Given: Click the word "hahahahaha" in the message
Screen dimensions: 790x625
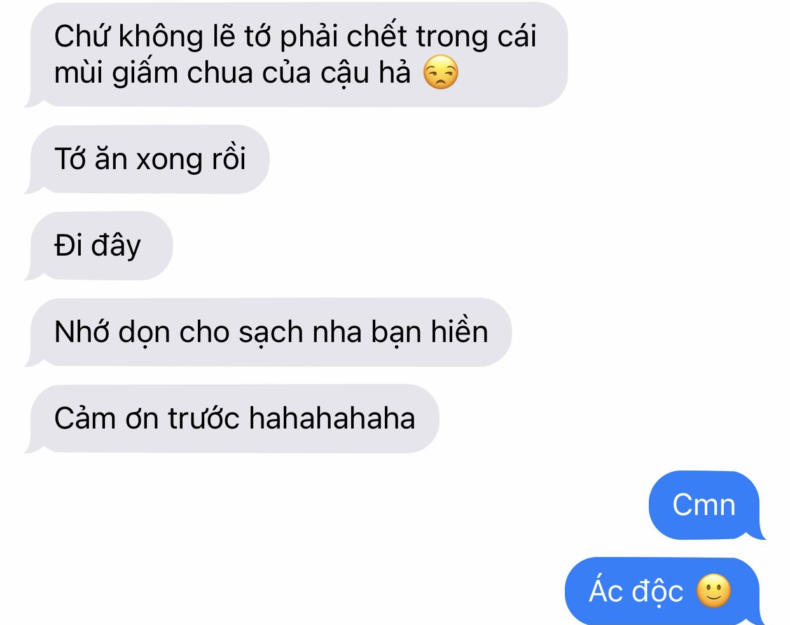Looking at the screenshot, I should click(x=331, y=418).
